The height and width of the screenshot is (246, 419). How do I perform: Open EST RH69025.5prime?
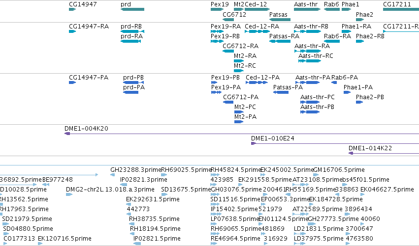point(186,170)
